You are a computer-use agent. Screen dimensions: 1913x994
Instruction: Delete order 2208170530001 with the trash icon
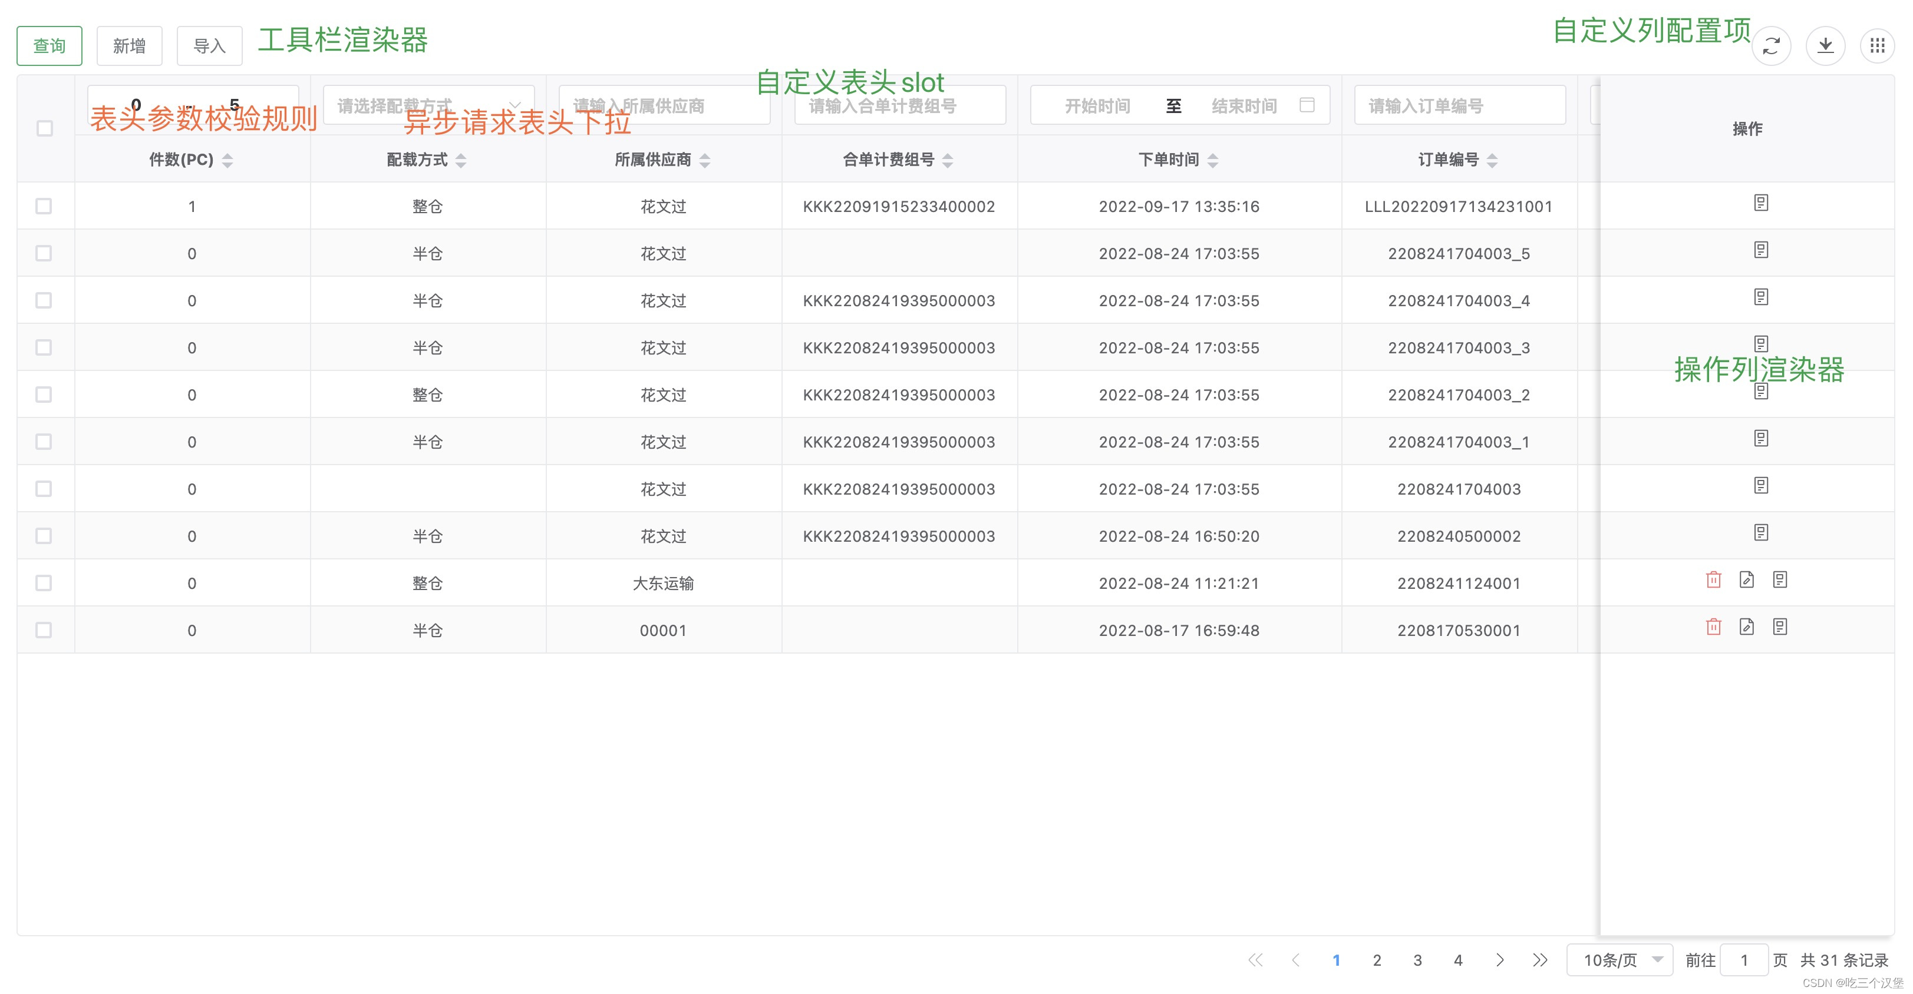(x=1713, y=627)
